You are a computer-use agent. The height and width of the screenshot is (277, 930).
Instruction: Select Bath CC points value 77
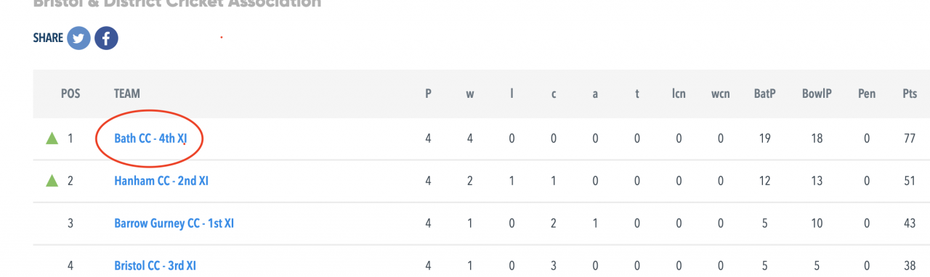pos(910,138)
